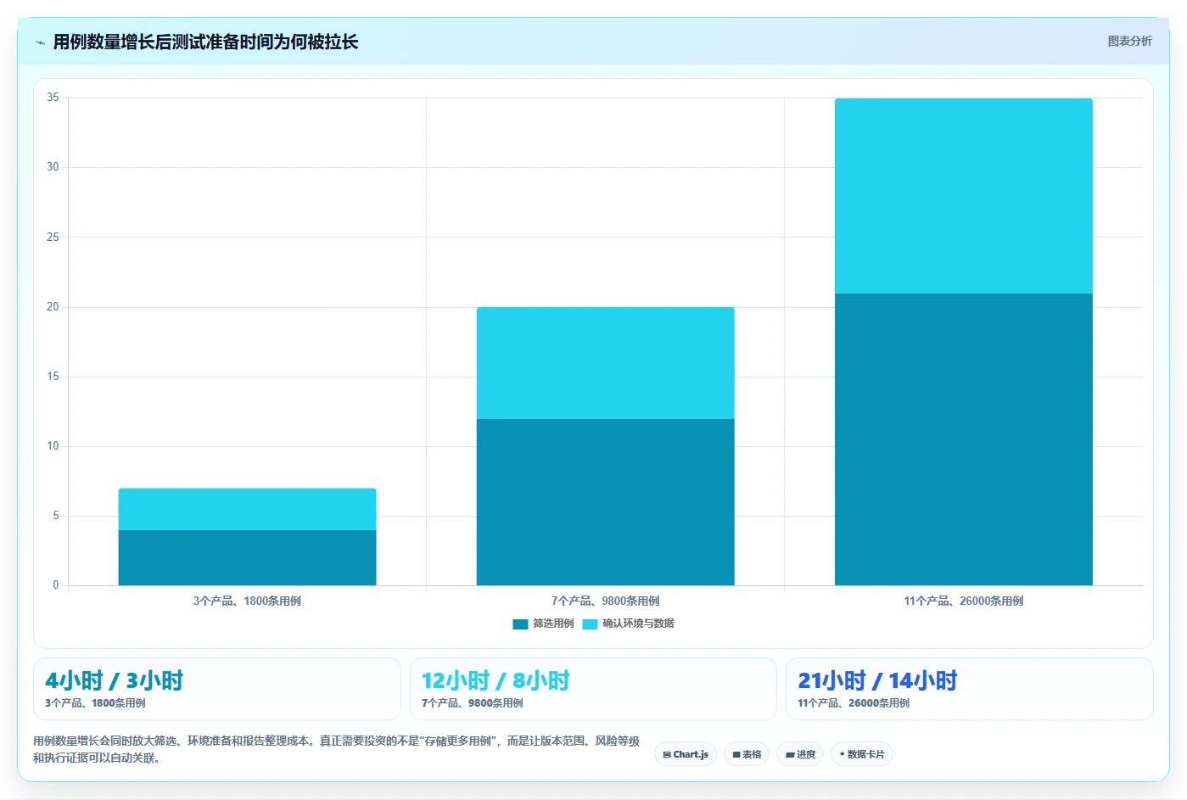Click y-axis tick label 10

pyautogui.click(x=53, y=445)
